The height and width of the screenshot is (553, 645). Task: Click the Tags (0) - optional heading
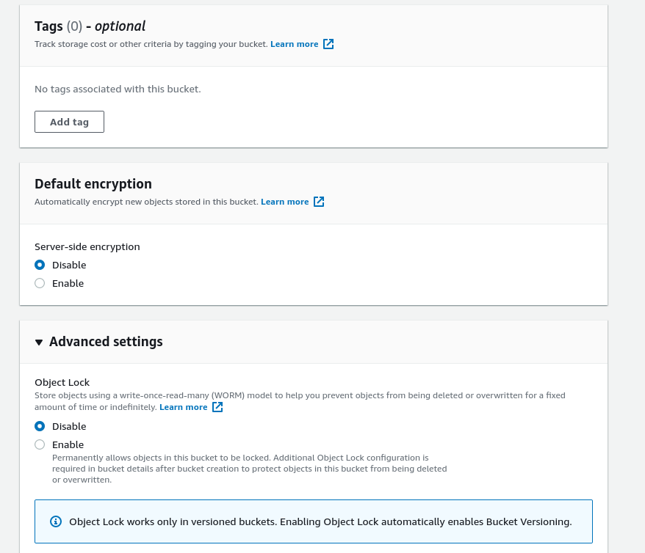coord(90,26)
